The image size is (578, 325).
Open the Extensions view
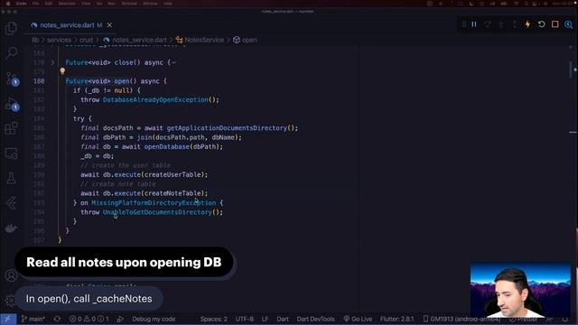(x=11, y=128)
